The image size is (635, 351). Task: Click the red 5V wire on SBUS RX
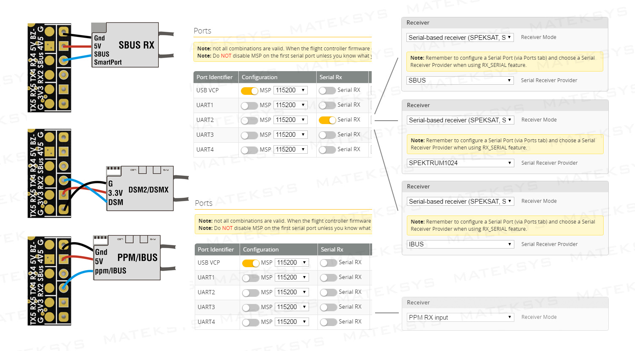tap(78, 46)
